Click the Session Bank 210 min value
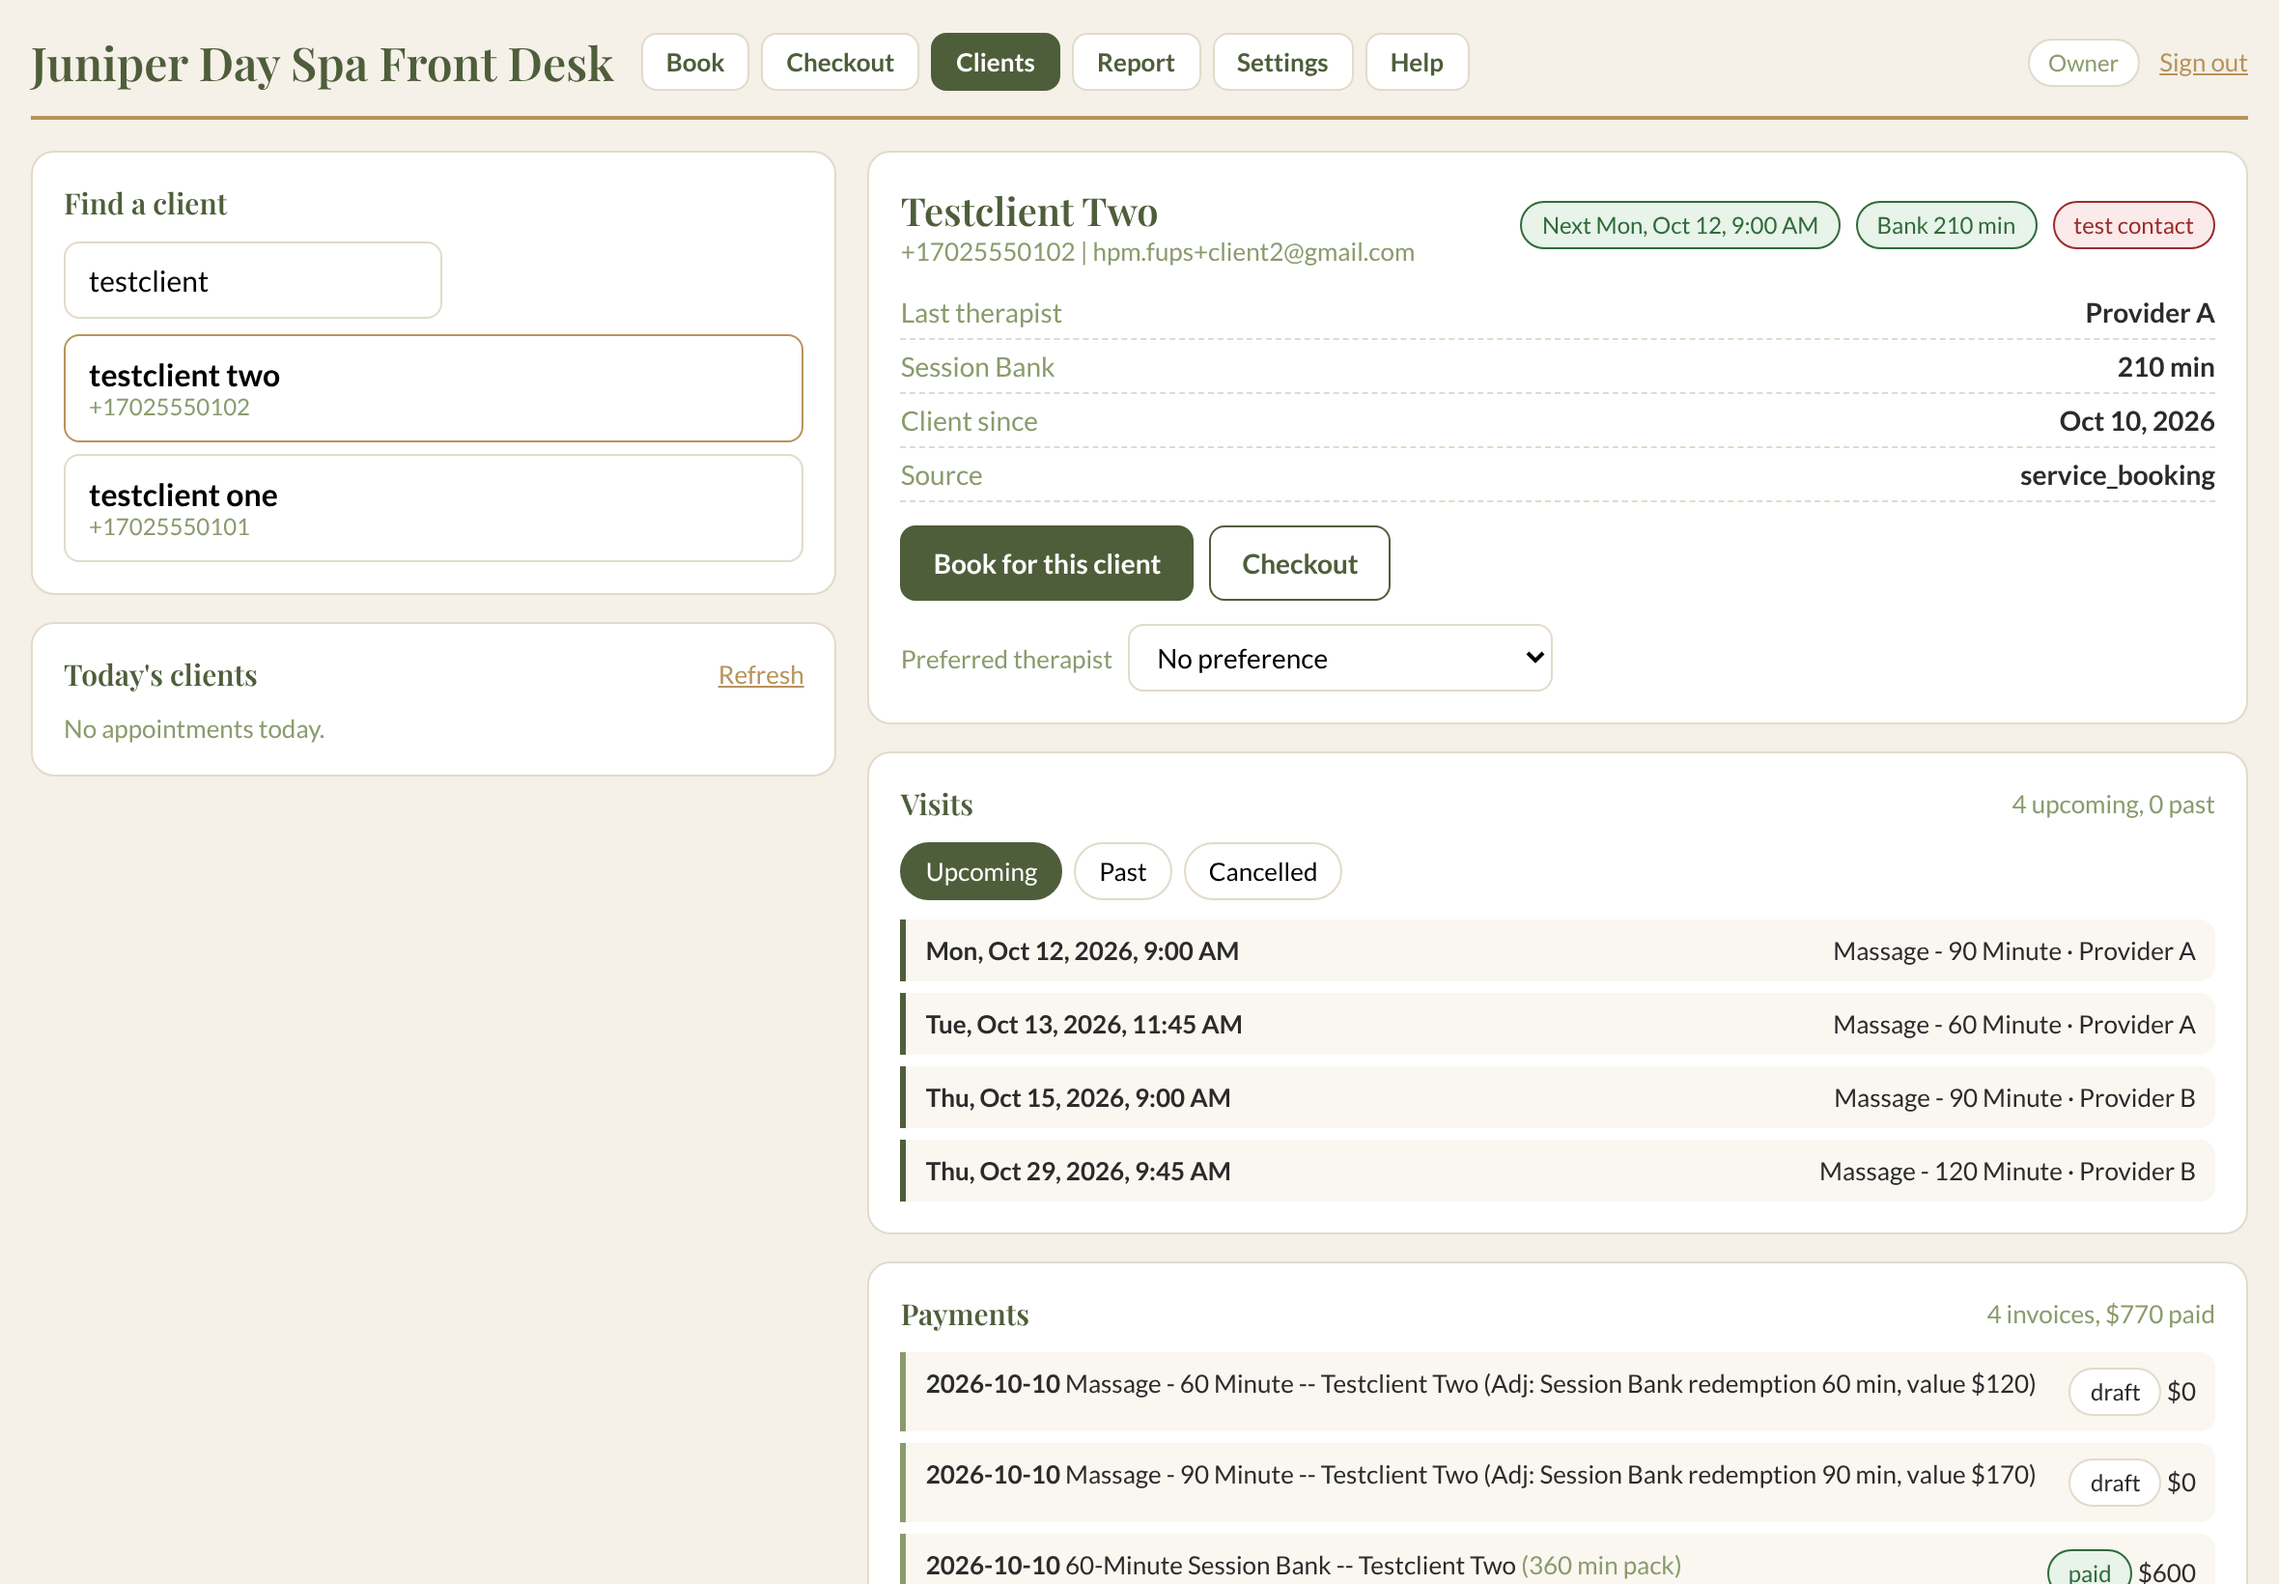Screen dimensions: 2279x1584 [x=2165, y=367]
